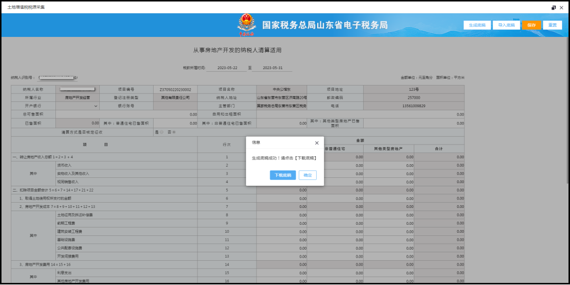Click 非普通住宅 cell for 基础设施费 row
The width and height of the screenshot is (570, 285).
click(335, 240)
